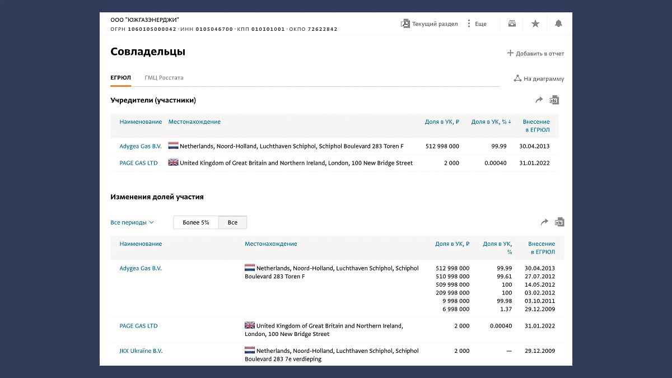Export Учредители table to XLS

(x=554, y=100)
